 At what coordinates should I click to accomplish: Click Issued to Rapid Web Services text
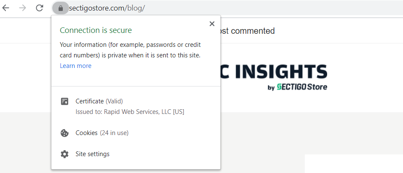(130, 112)
